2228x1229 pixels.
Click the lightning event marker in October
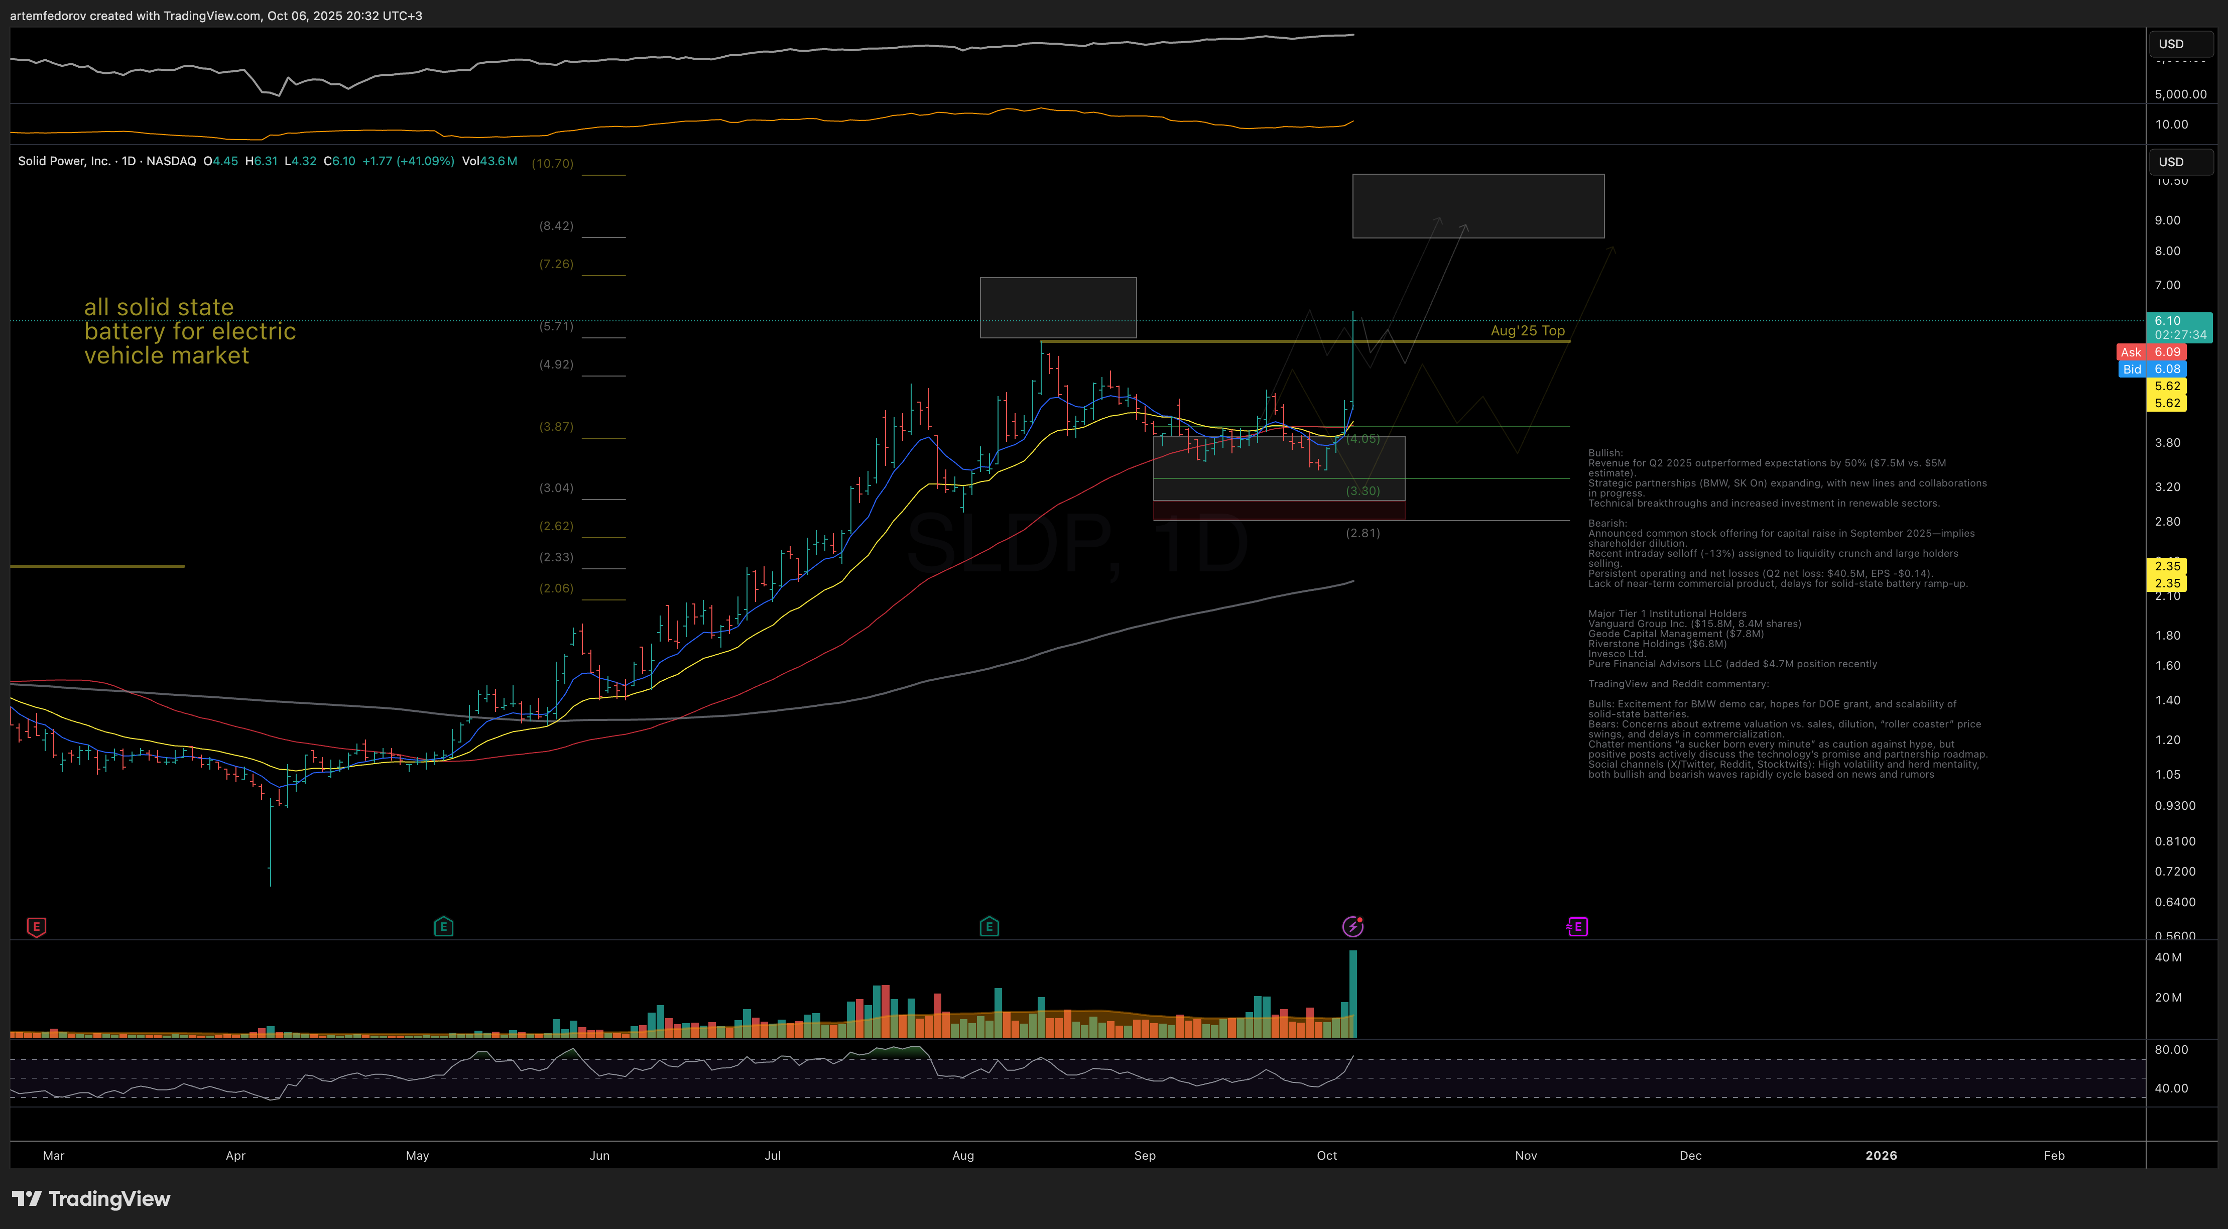(x=1352, y=927)
